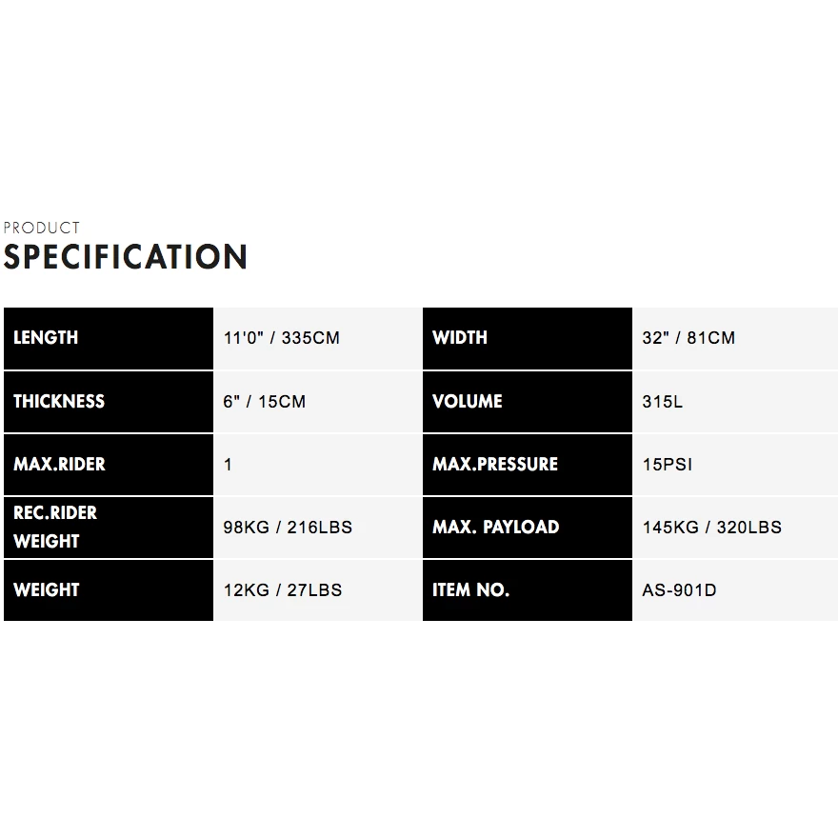Select the MAX.PRESSURE label cell

point(527,464)
